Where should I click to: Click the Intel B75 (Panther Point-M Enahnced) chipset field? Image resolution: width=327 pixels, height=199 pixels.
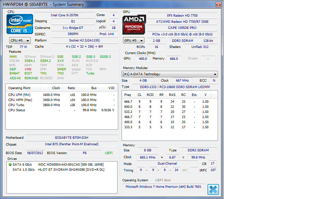(x=72, y=144)
